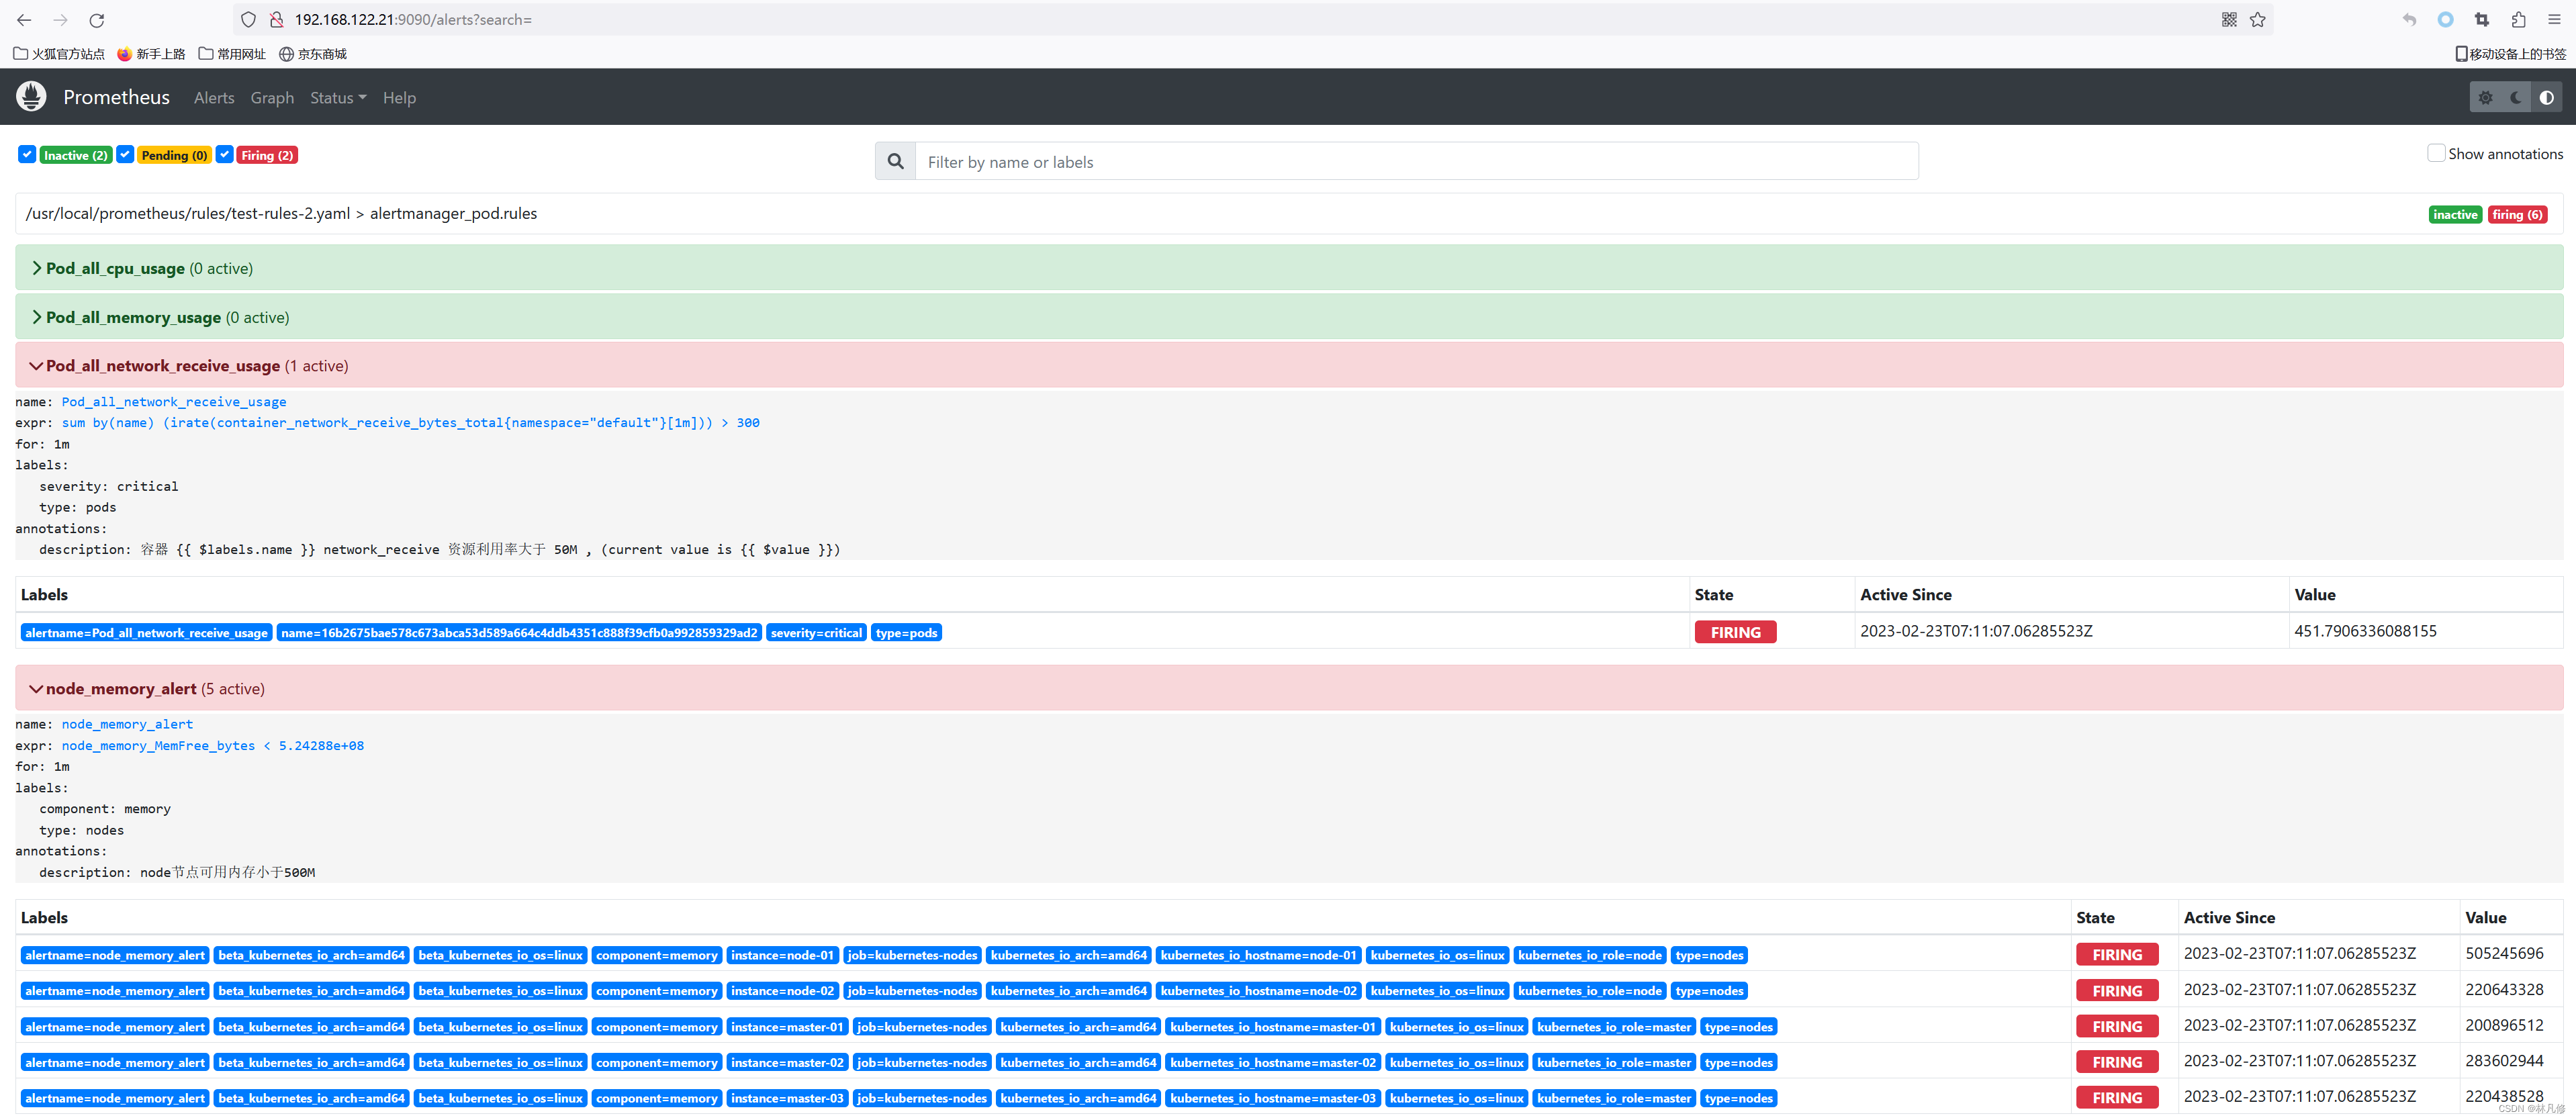This screenshot has height=1120, width=2576.
Task: Click the value 200896512 for master-01
Action: [2504, 1025]
